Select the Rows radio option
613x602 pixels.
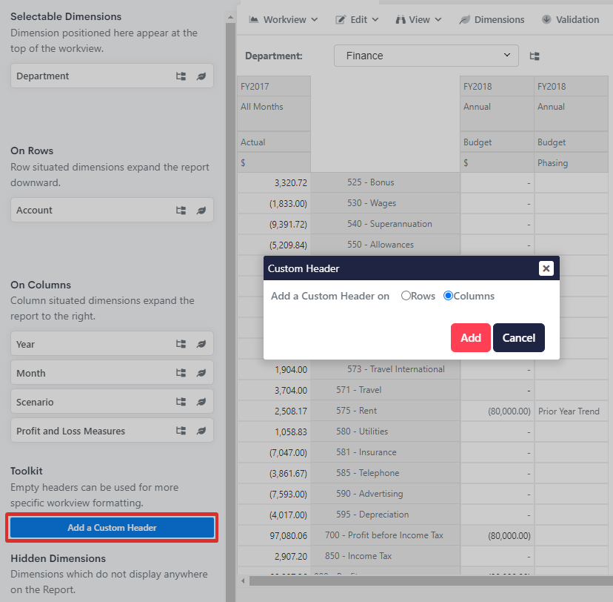pyautogui.click(x=406, y=296)
